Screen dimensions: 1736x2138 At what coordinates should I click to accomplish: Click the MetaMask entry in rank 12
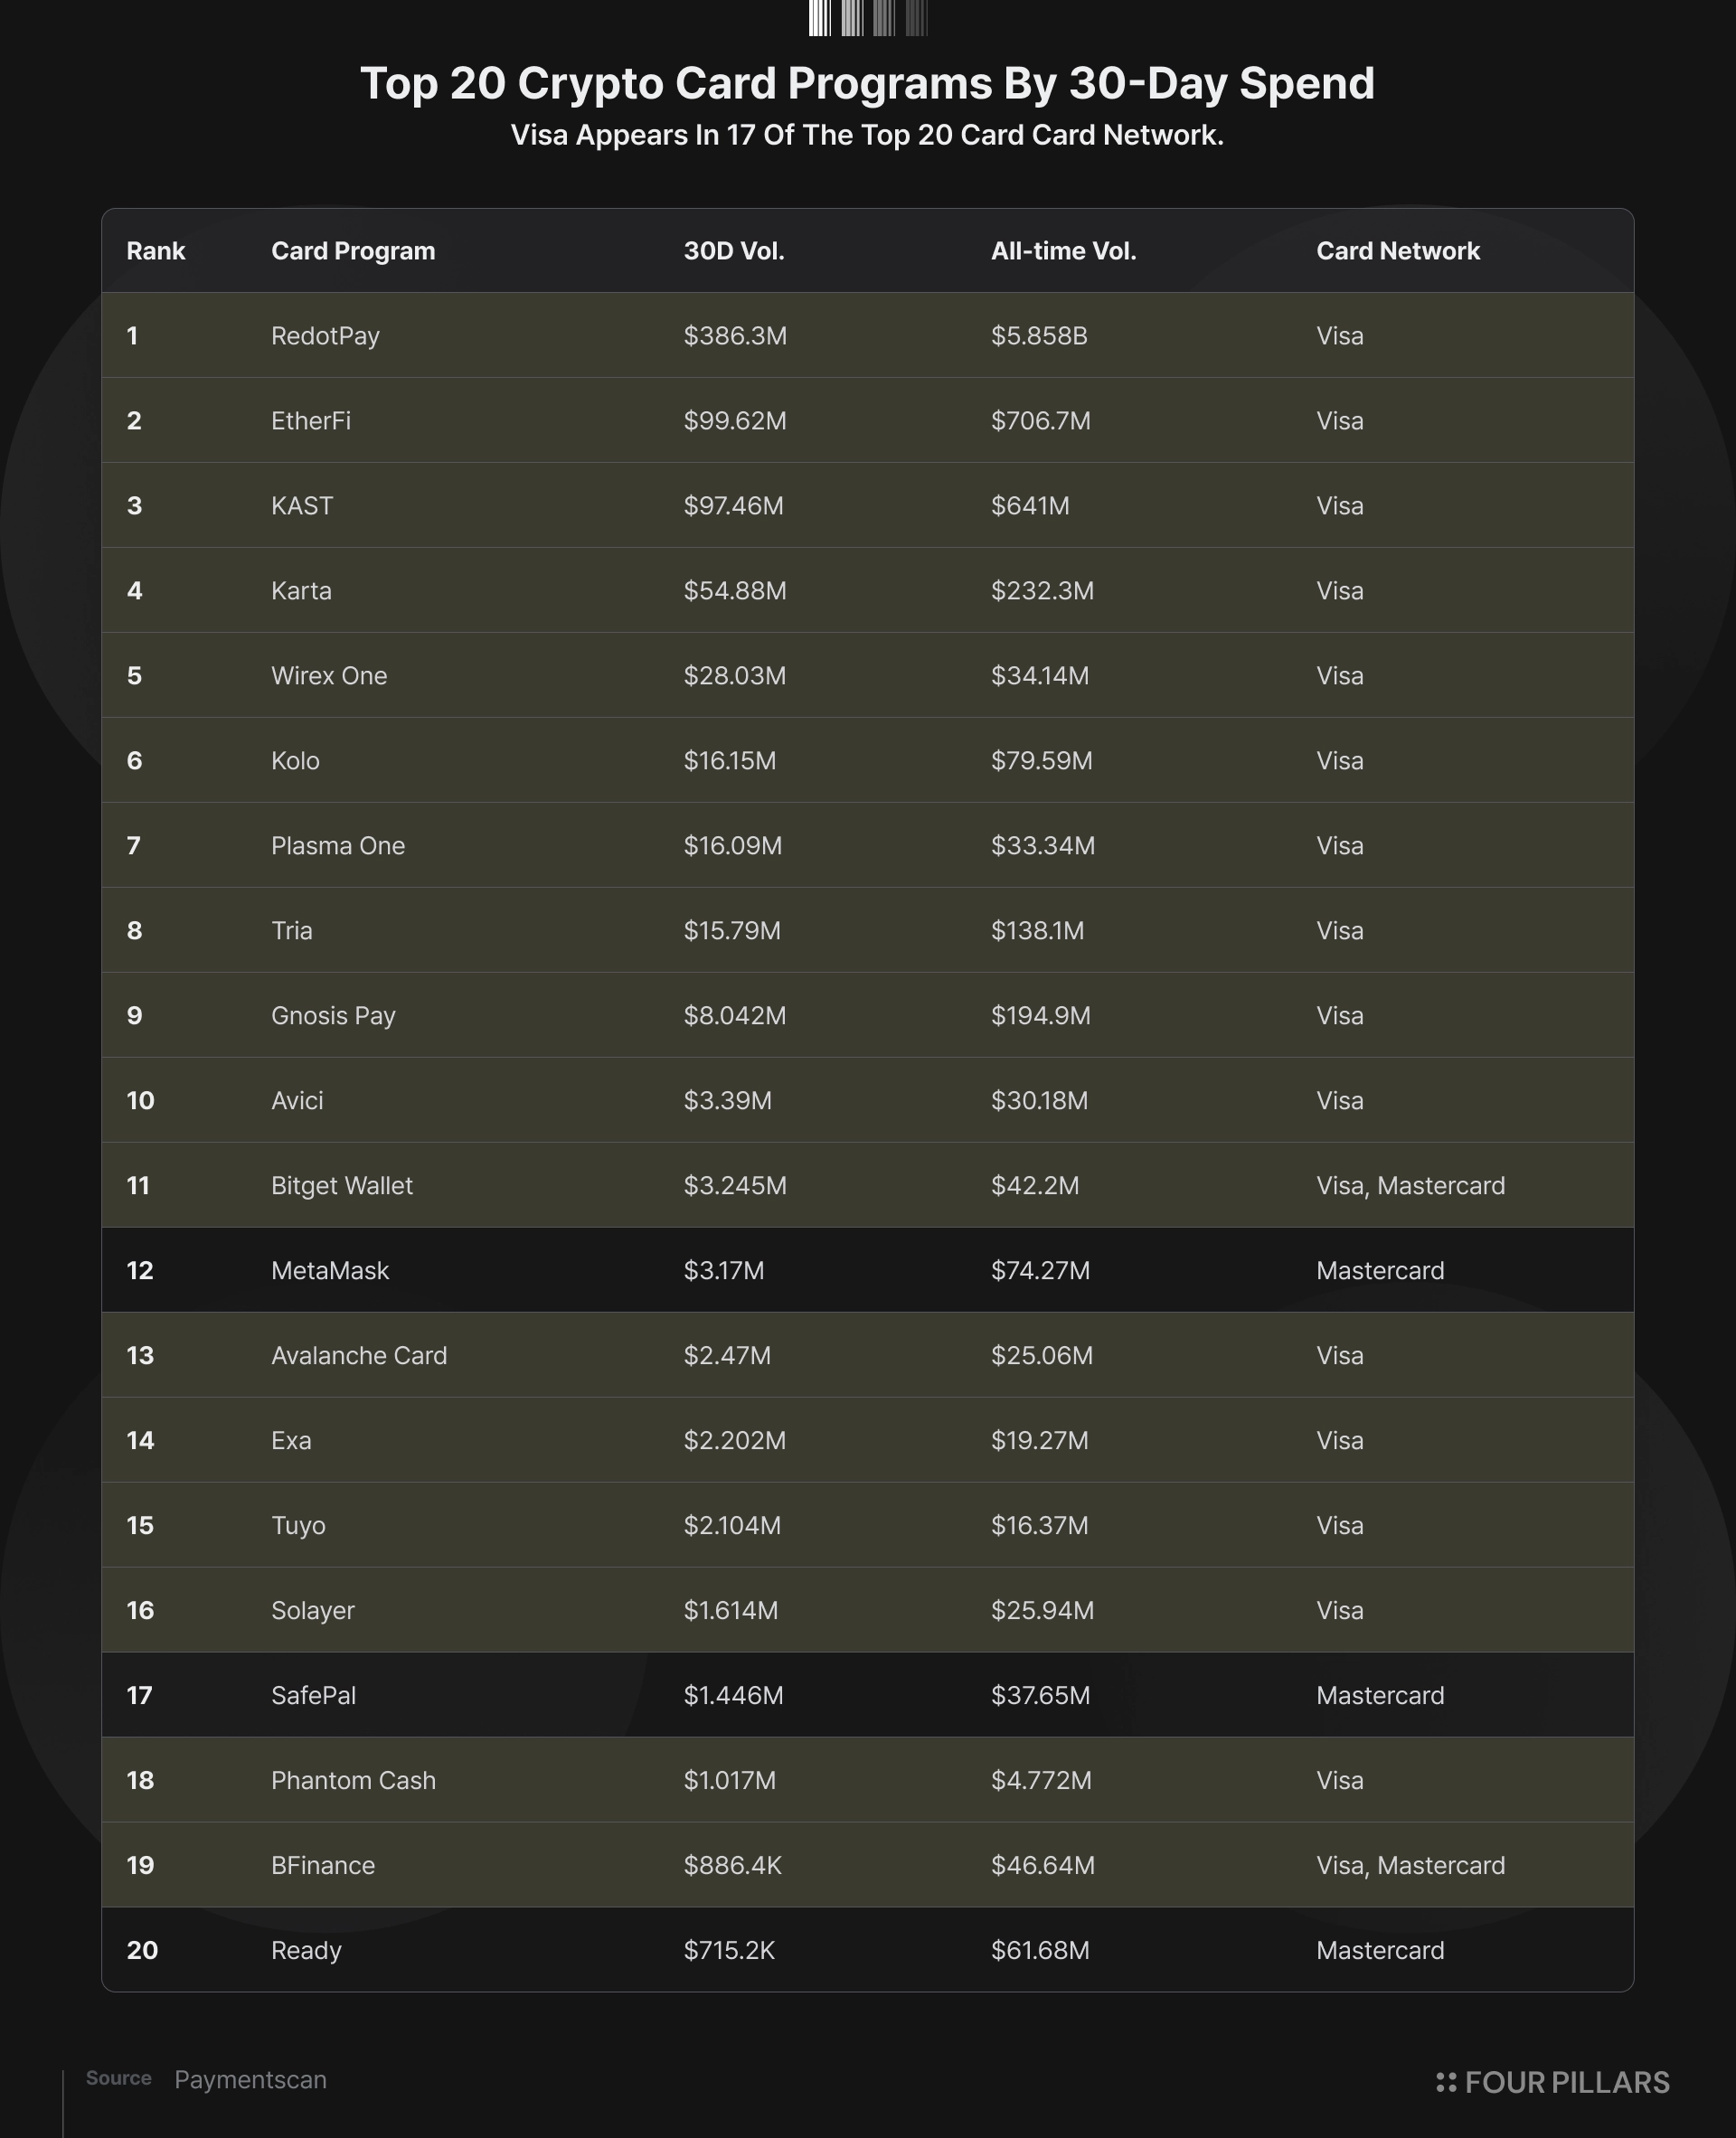pyautogui.click(x=330, y=1271)
